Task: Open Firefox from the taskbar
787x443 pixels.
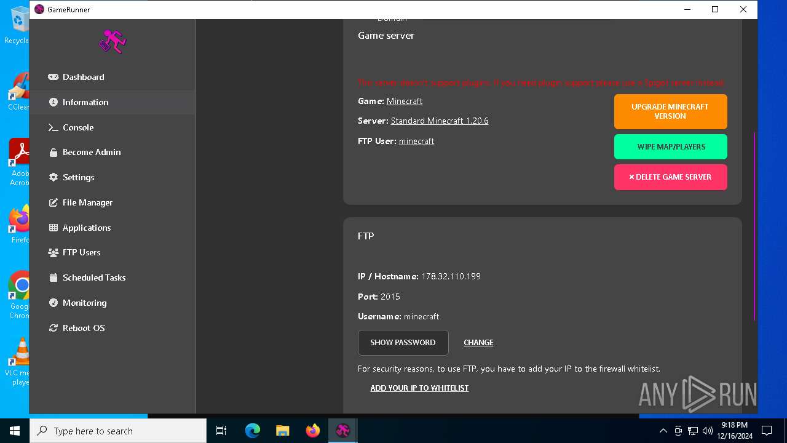Action: click(313, 431)
